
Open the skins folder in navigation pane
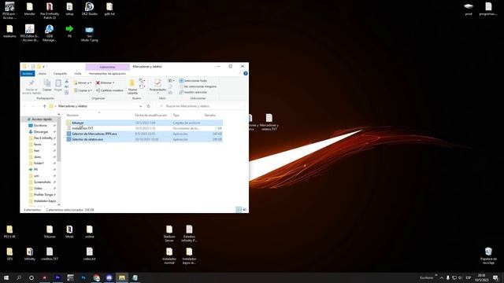(37, 157)
